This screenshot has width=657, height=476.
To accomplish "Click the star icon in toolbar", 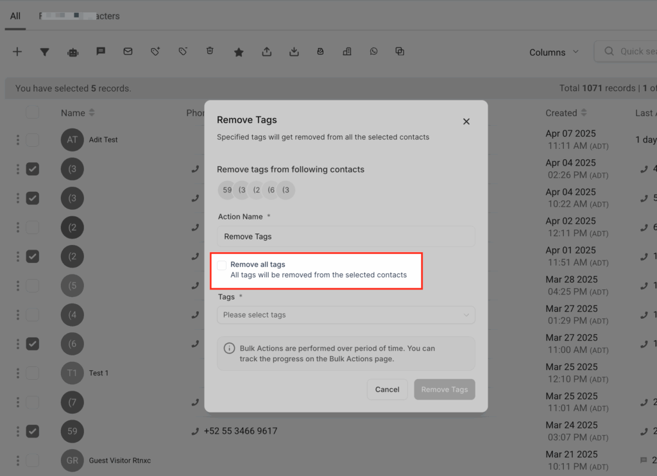I will click(239, 52).
